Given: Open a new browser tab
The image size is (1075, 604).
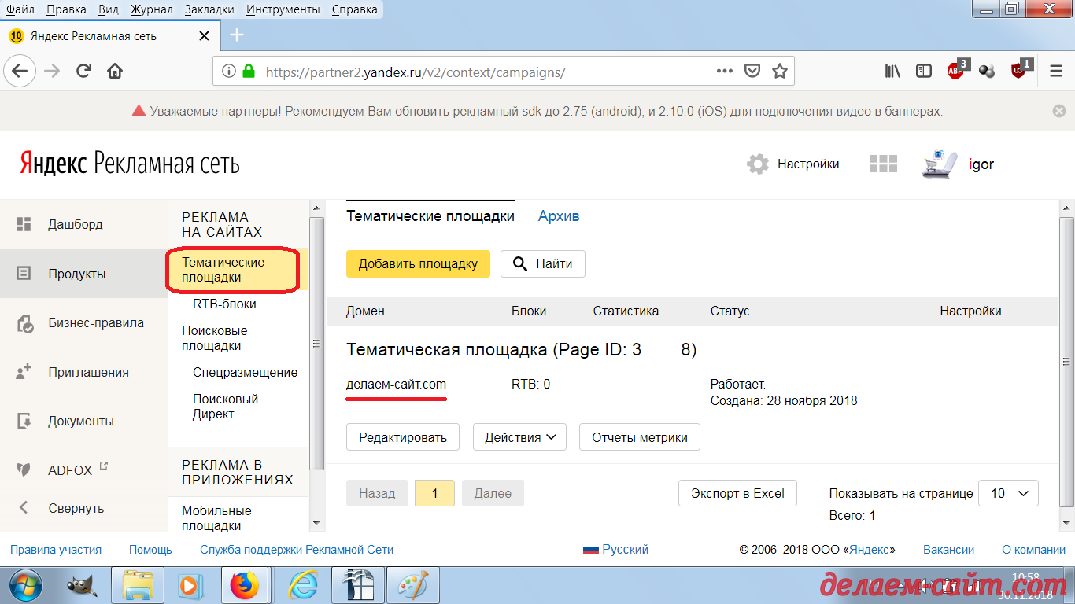Looking at the screenshot, I should coord(237,35).
